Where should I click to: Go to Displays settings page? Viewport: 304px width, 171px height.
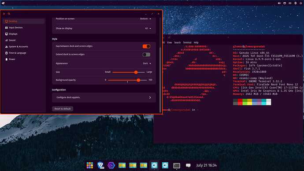tap(24, 34)
